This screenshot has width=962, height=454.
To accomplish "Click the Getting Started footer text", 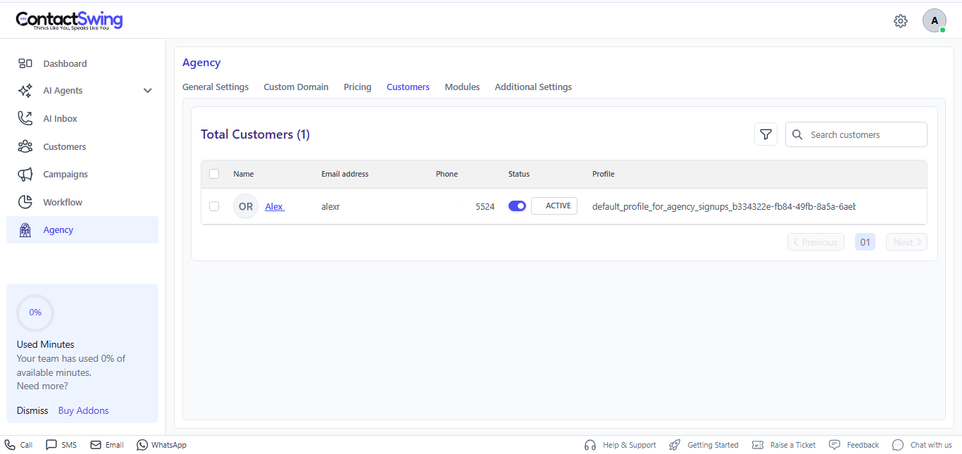I will pyautogui.click(x=713, y=445).
